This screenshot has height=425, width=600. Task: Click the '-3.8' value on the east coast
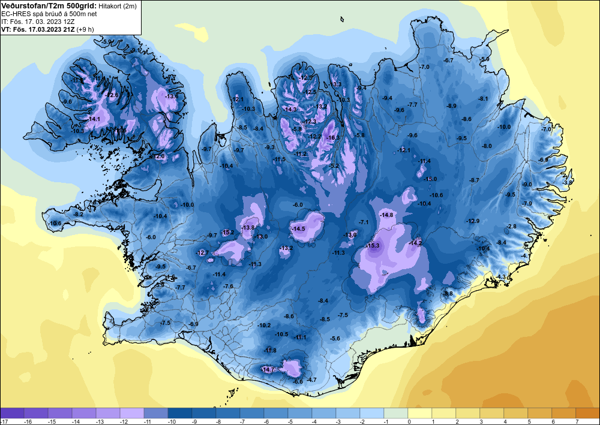(568, 183)
